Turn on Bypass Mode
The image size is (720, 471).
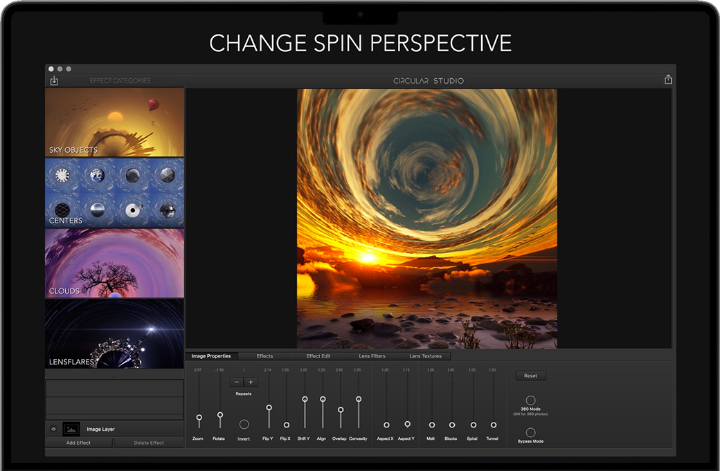(530, 432)
